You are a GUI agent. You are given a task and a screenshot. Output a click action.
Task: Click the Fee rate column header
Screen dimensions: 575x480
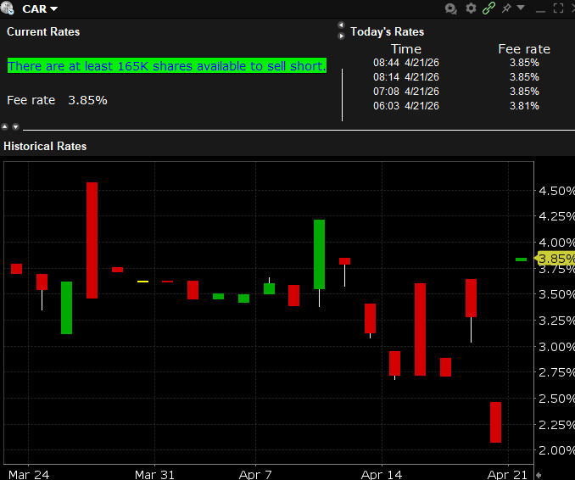click(x=524, y=49)
